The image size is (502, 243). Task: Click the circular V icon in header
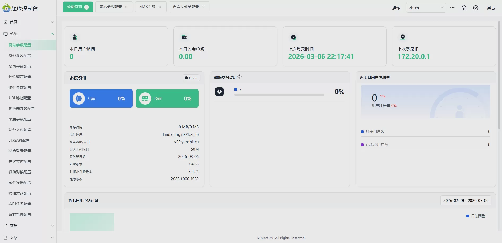pyautogui.click(x=475, y=8)
